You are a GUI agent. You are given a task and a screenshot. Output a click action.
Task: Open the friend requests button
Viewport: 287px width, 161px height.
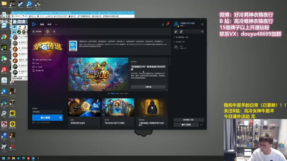coord(189,120)
